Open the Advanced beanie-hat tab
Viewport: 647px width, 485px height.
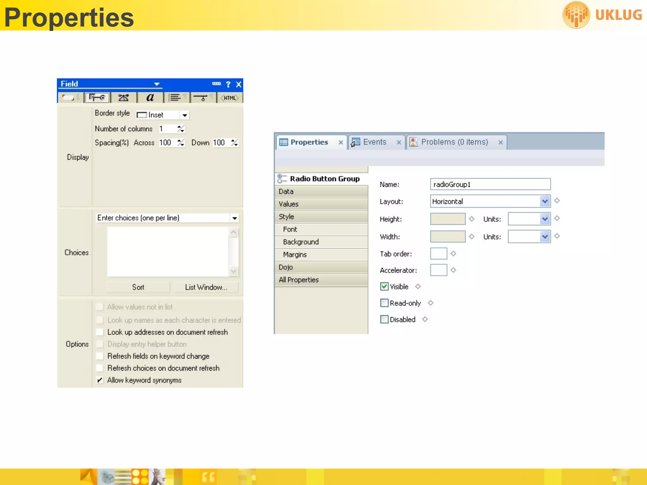click(124, 98)
